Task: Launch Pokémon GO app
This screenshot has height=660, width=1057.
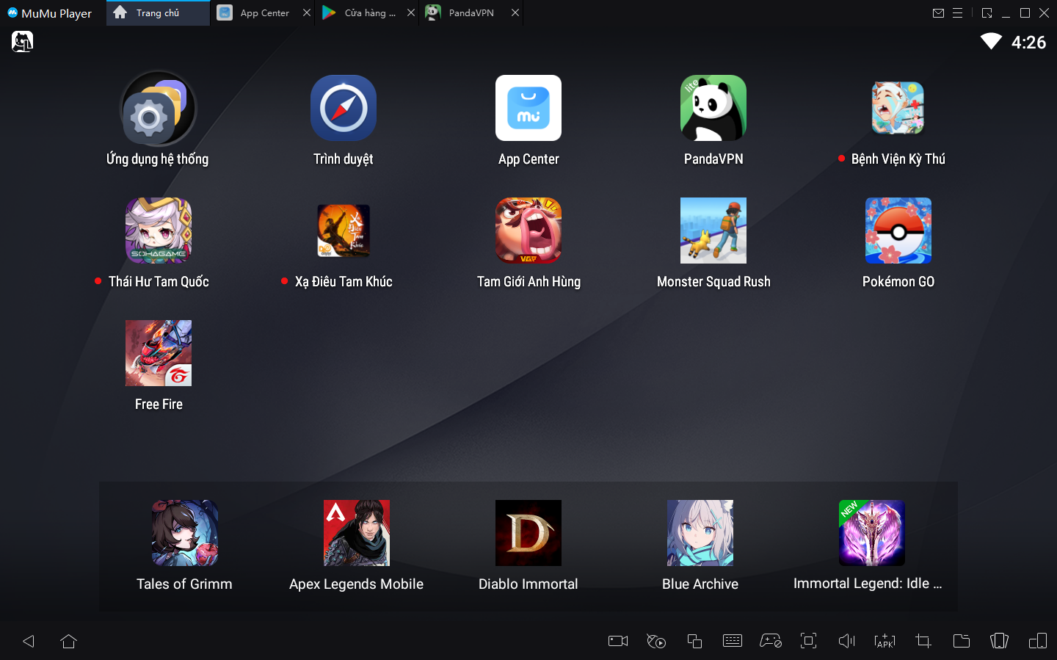Action: [x=898, y=231]
